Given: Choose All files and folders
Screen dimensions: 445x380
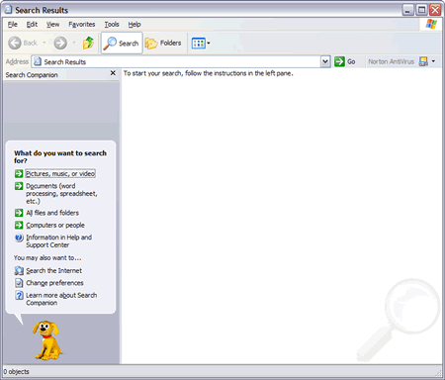Looking at the screenshot, I should coord(52,213).
